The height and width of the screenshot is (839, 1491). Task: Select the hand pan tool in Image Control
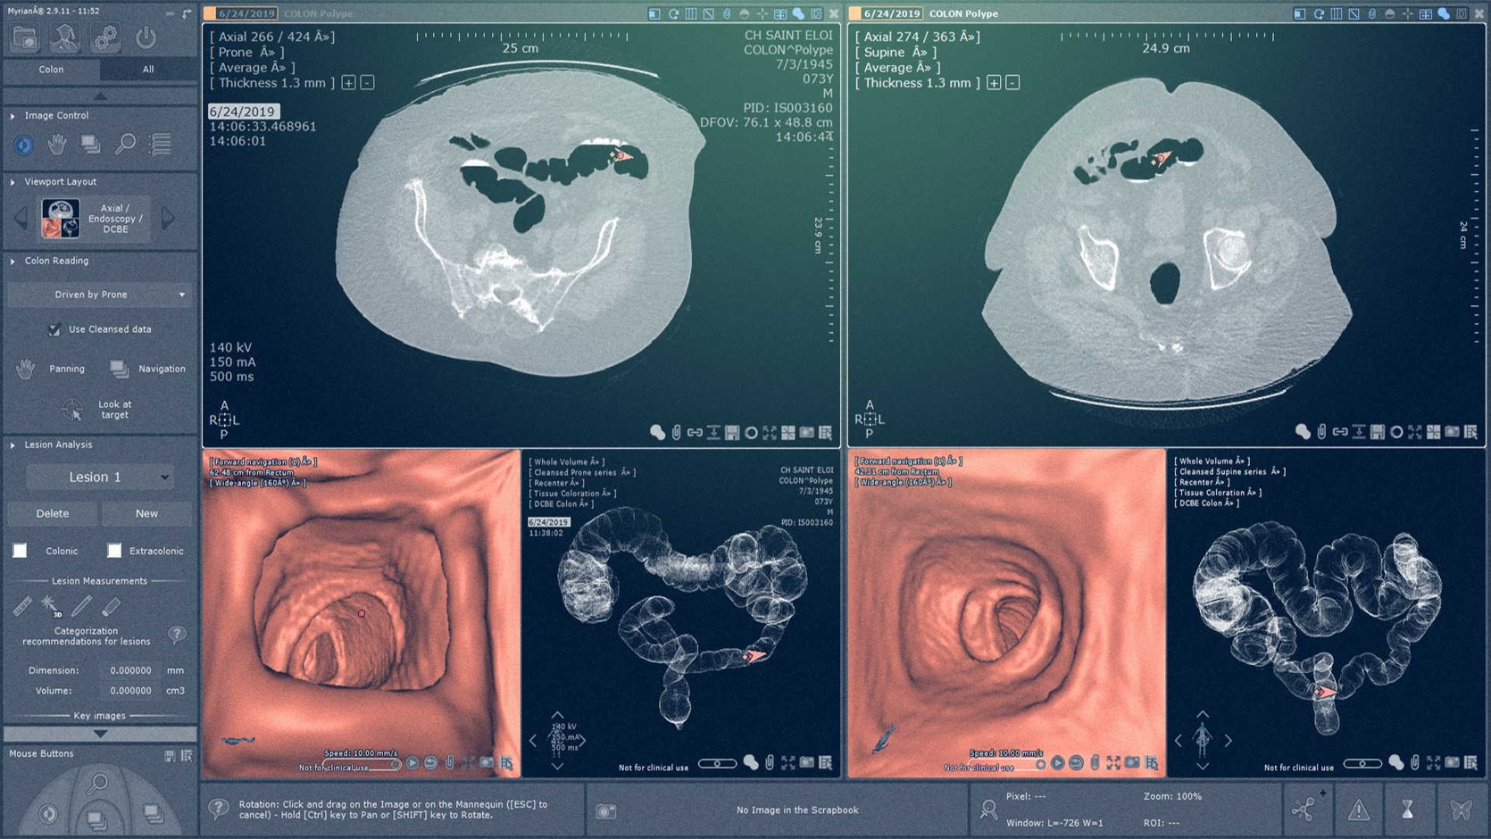pyautogui.click(x=57, y=144)
